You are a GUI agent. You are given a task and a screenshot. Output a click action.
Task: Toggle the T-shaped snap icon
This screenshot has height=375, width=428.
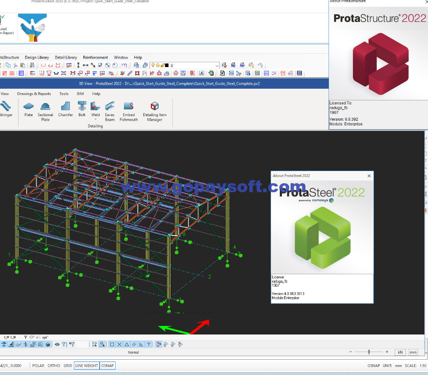149,344
